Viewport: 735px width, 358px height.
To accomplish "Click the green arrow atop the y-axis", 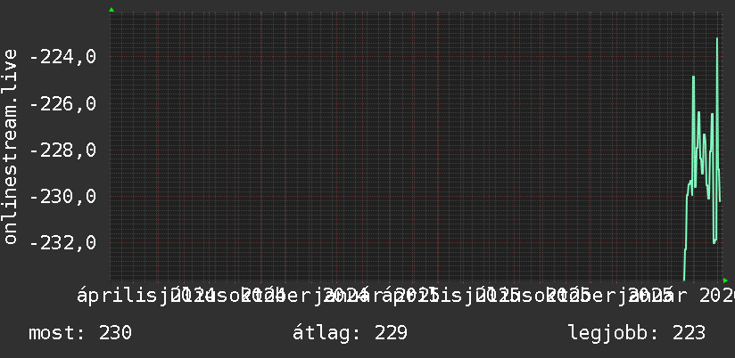I will (x=111, y=10).
